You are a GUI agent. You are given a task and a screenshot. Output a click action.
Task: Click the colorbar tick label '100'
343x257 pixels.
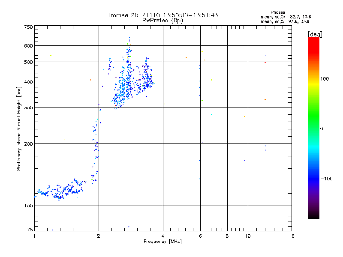(x=325, y=79)
